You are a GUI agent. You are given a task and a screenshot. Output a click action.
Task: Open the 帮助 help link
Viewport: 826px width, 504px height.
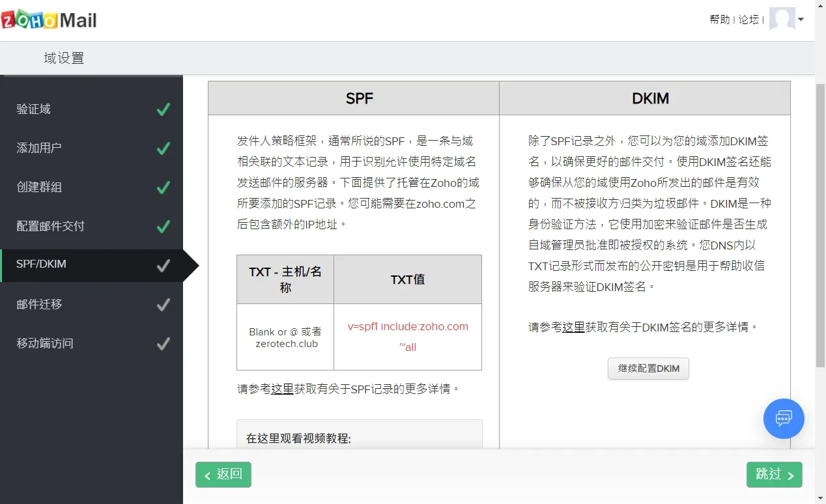[719, 20]
